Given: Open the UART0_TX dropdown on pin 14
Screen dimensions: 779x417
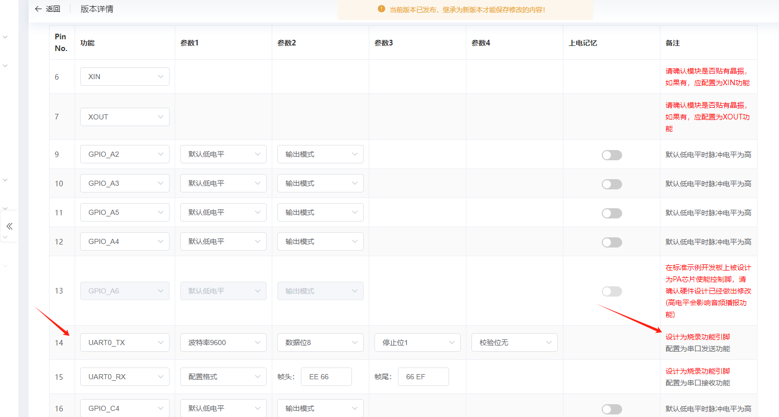Looking at the screenshot, I should click(125, 342).
